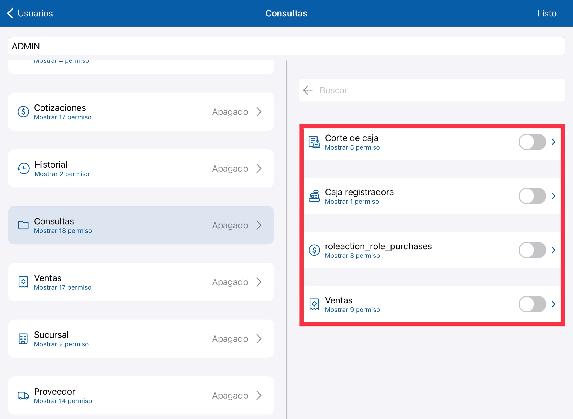Select the Historial category title
Screen dimensions: 573x419
coord(51,164)
